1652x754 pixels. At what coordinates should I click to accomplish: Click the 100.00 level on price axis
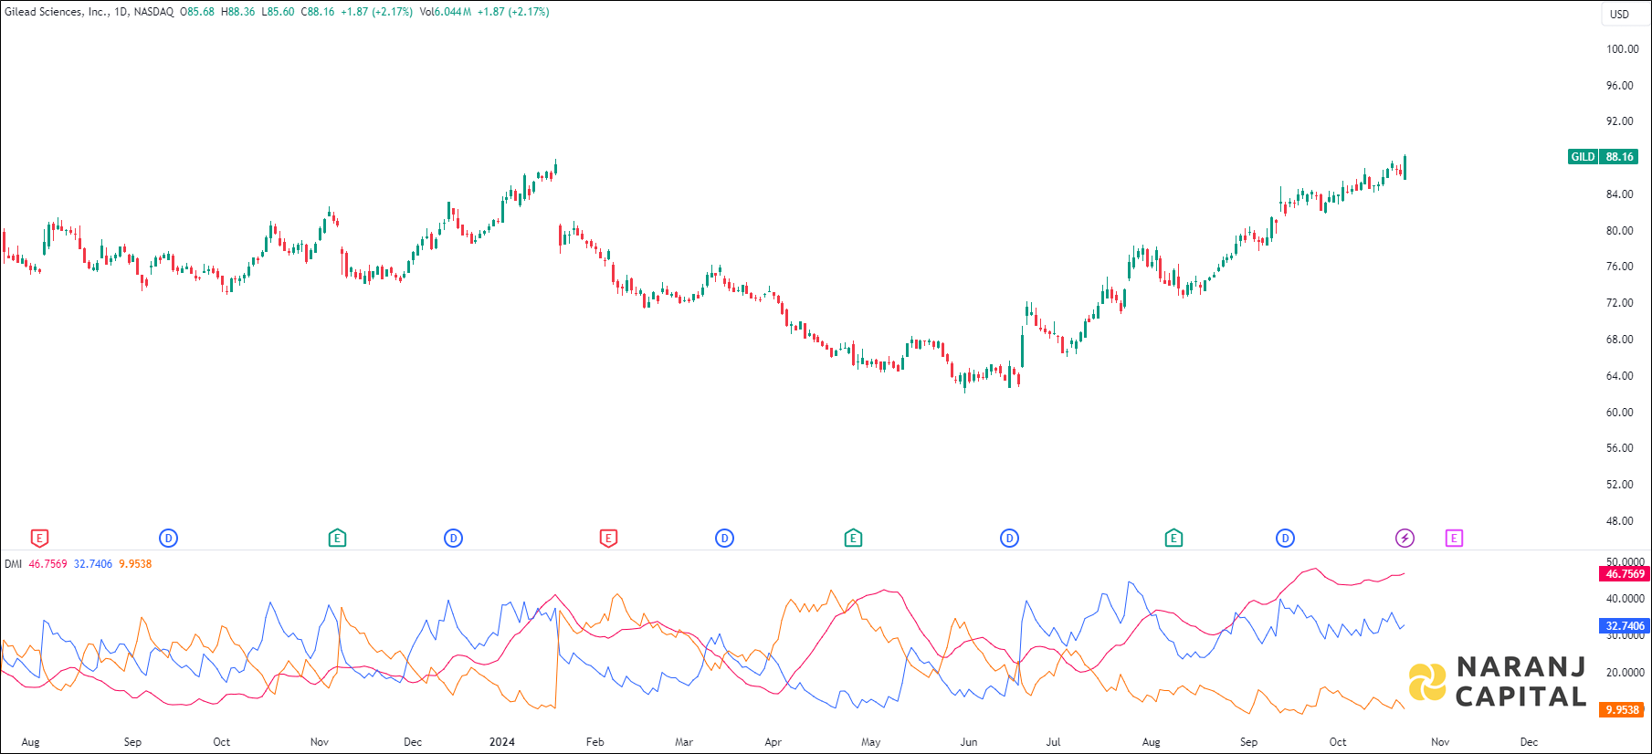[x=1622, y=49]
